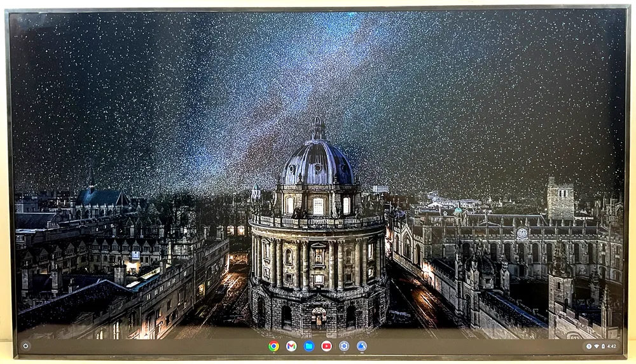636x364 pixels.
Task: Click the 4:42 clock in tray
Action: [612, 346]
